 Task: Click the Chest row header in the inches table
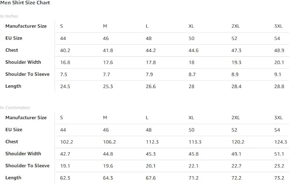(x=11, y=50)
